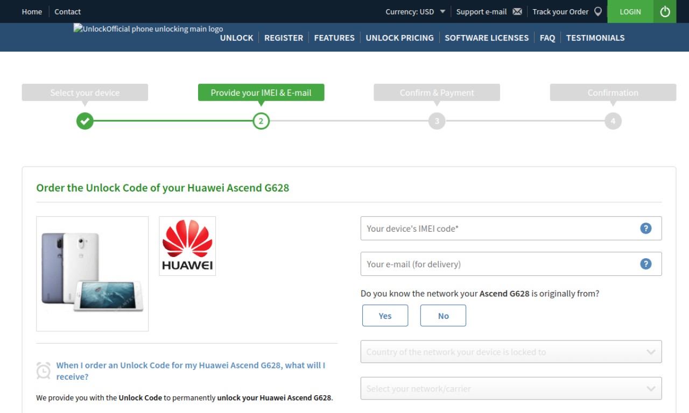Click the green LOGIN button
The width and height of the screenshot is (689, 413).
pos(630,11)
